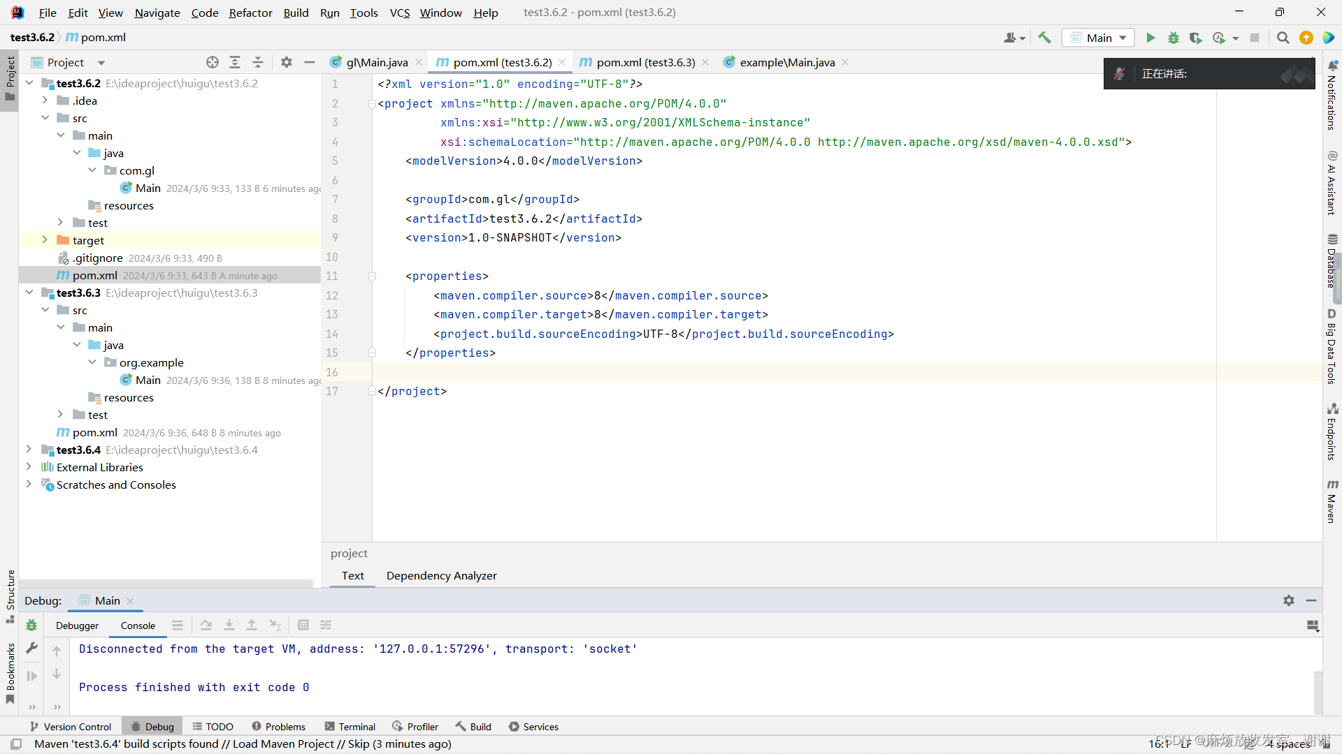This screenshot has height=754, width=1342.
Task: Expand the test3.6.4 project tree node
Action: (x=29, y=450)
